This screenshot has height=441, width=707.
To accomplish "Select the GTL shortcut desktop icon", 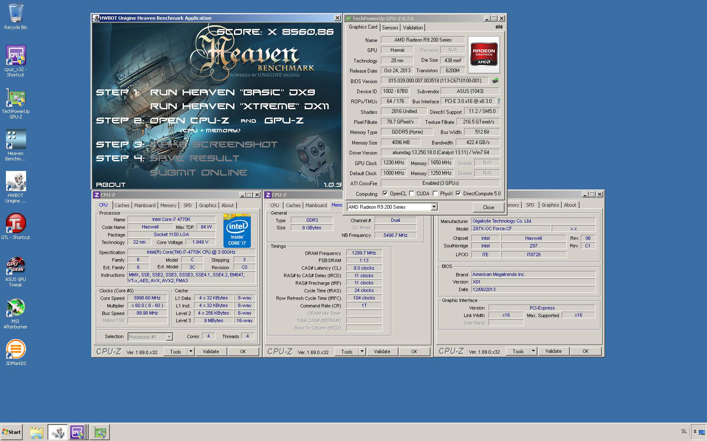I will point(16,227).
